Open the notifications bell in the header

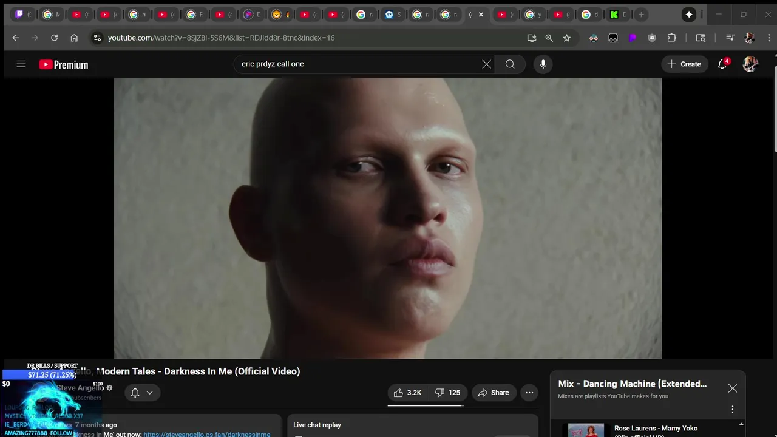(722, 64)
